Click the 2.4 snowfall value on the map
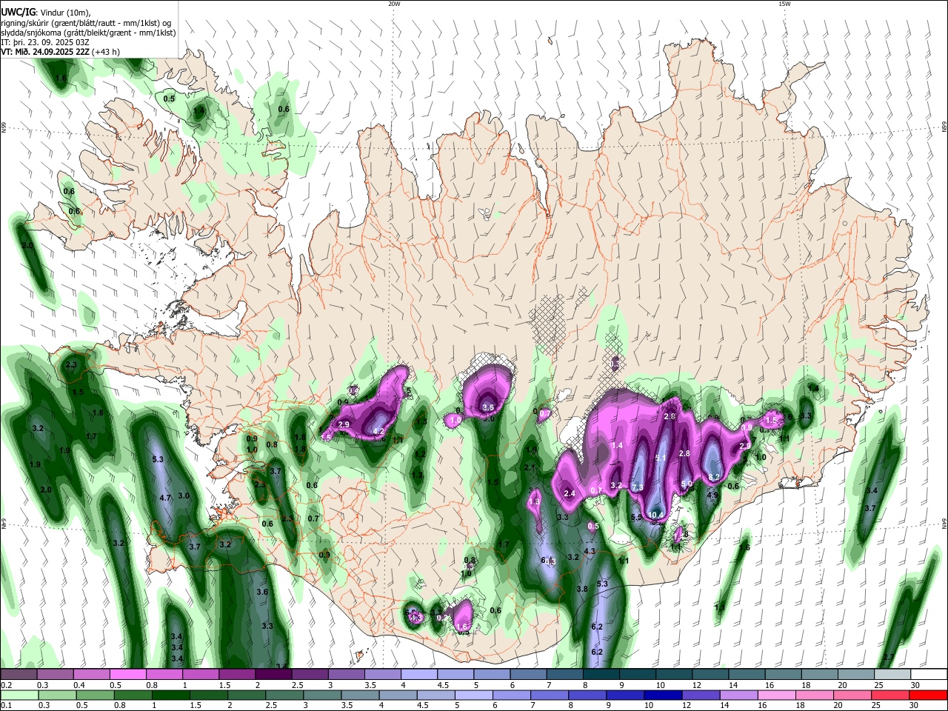The image size is (948, 711). click(x=570, y=493)
